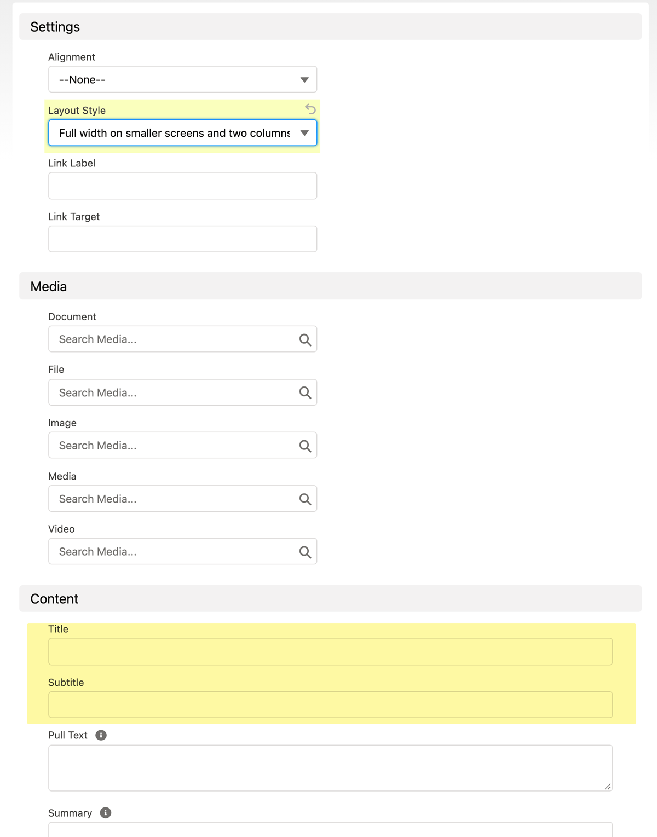Image resolution: width=657 pixels, height=837 pixels.
Task: Click inside the Subtitle input field
Action: pyautogui.click(x=328, y=705)
